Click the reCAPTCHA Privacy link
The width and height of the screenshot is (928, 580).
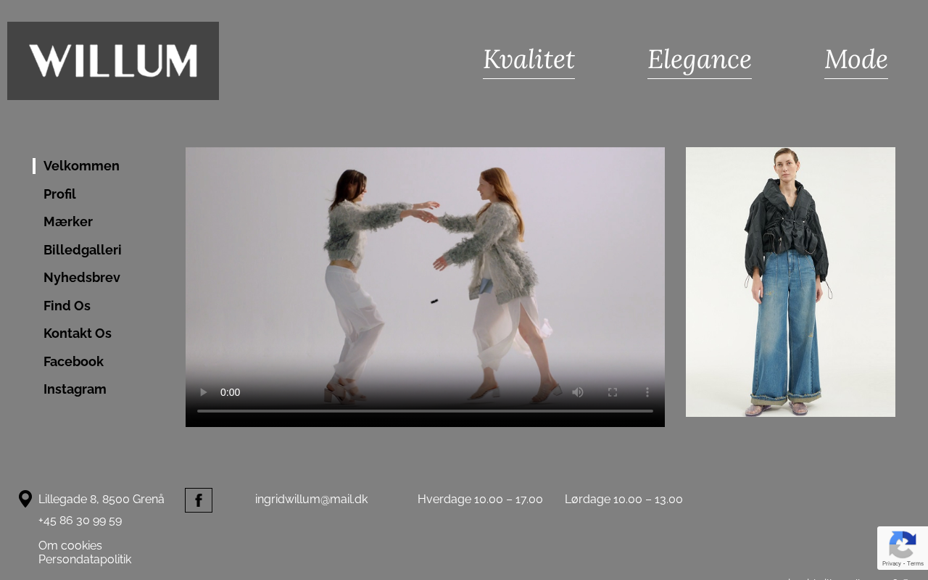click(891, 563)
